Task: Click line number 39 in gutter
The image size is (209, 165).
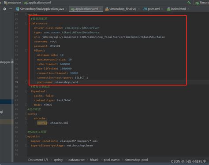Action: [16, 82]
